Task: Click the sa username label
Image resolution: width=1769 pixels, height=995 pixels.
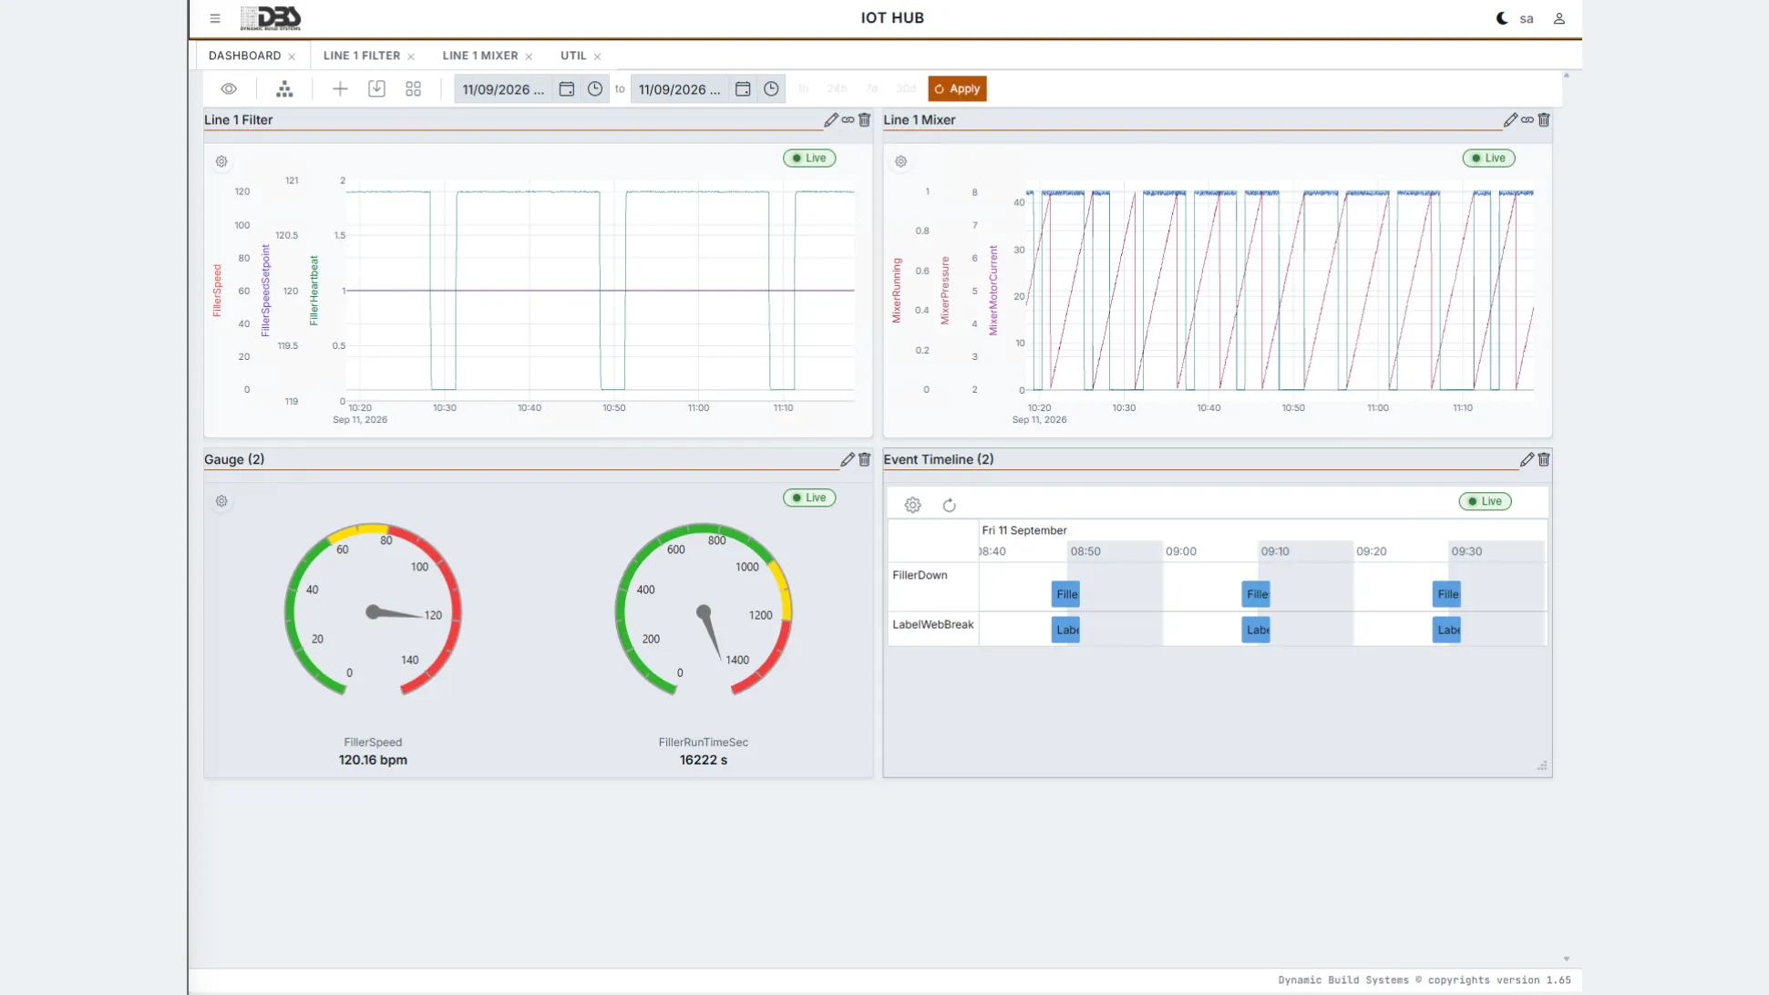Action: [1527, 18]
